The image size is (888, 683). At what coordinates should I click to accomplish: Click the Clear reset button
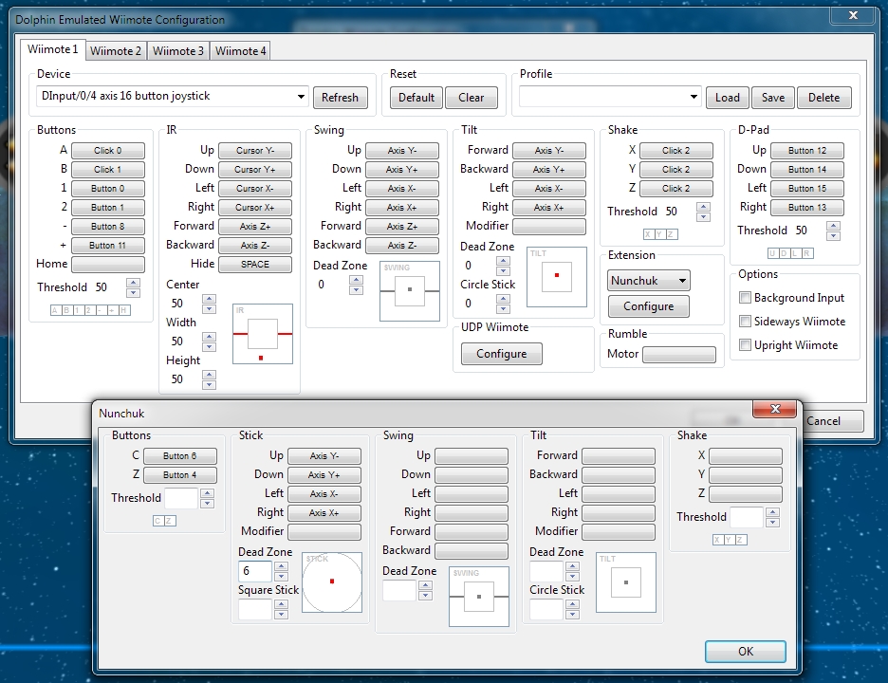click(472, 98)
